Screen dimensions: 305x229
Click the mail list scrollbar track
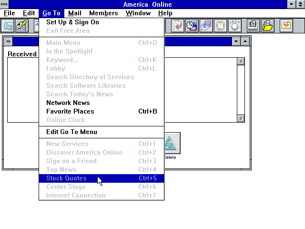click(x=241, y=90)
